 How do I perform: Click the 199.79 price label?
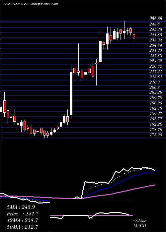[156, 98]
